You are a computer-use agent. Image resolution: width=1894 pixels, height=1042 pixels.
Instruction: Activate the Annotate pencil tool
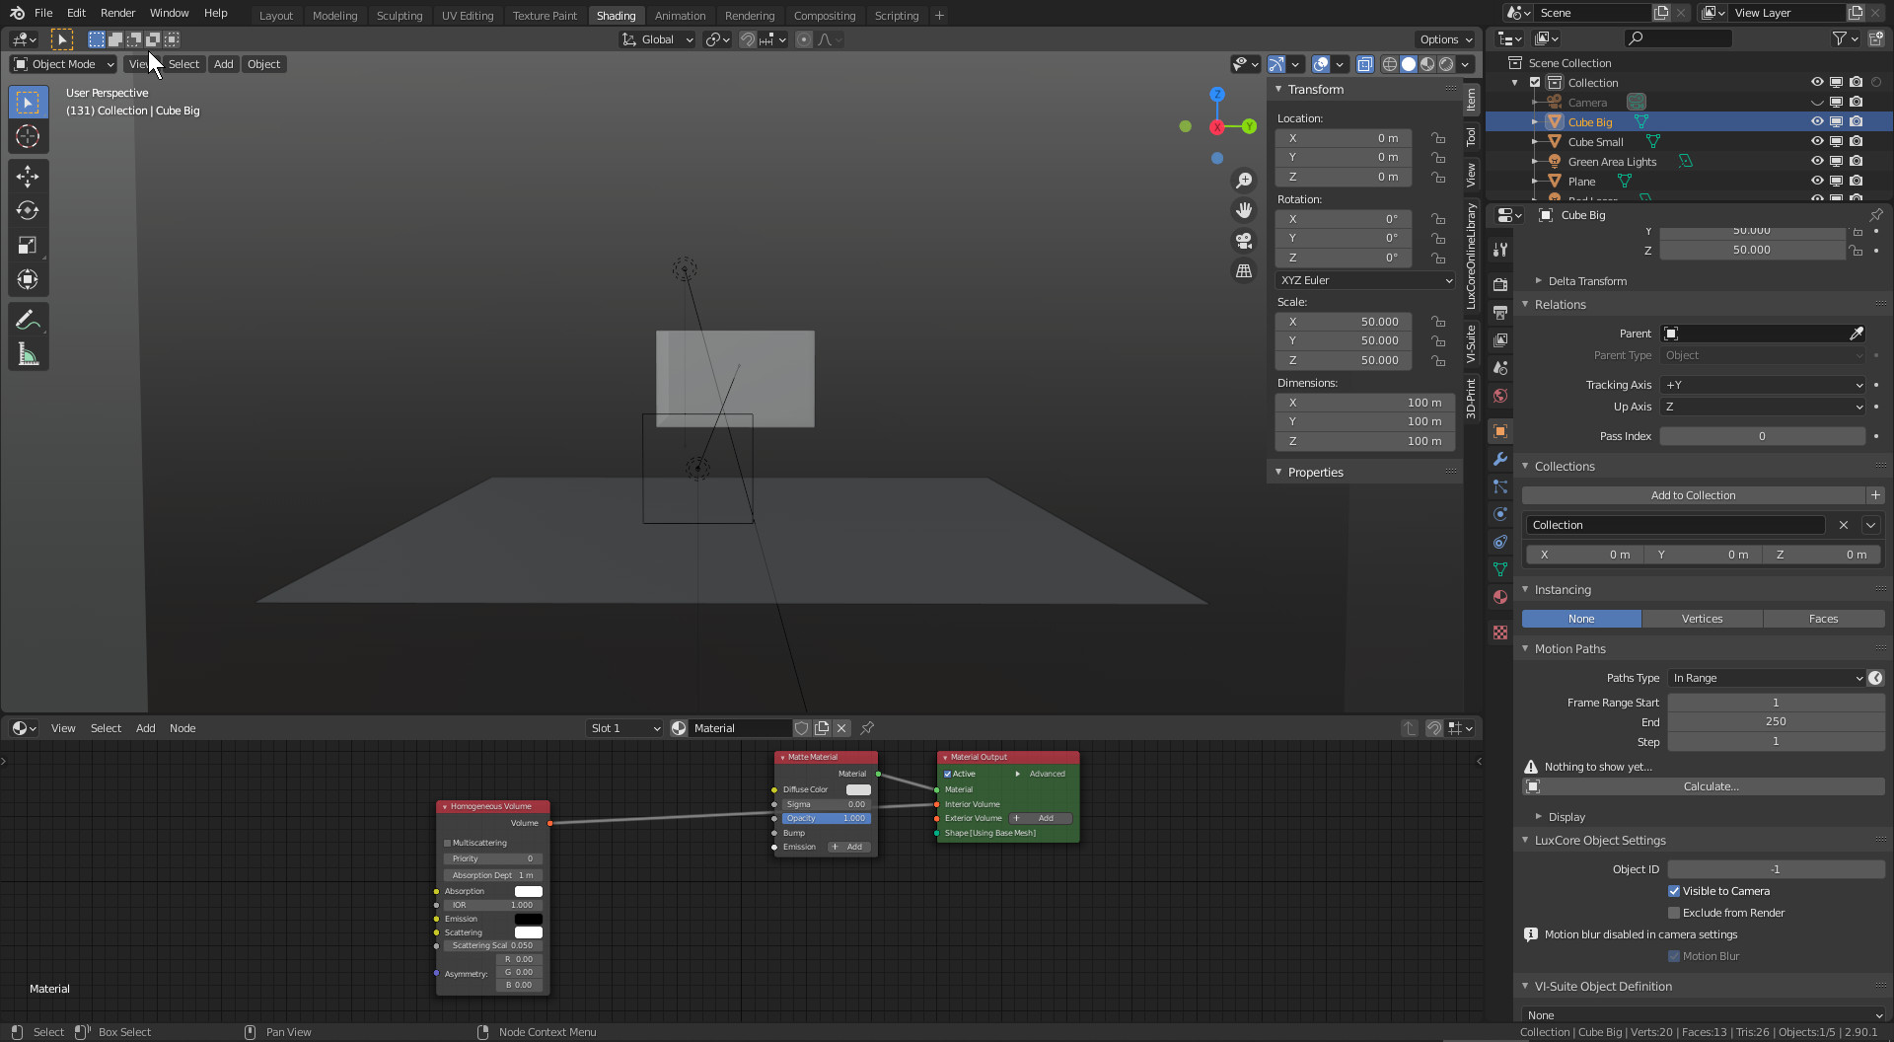click(28, 320)
